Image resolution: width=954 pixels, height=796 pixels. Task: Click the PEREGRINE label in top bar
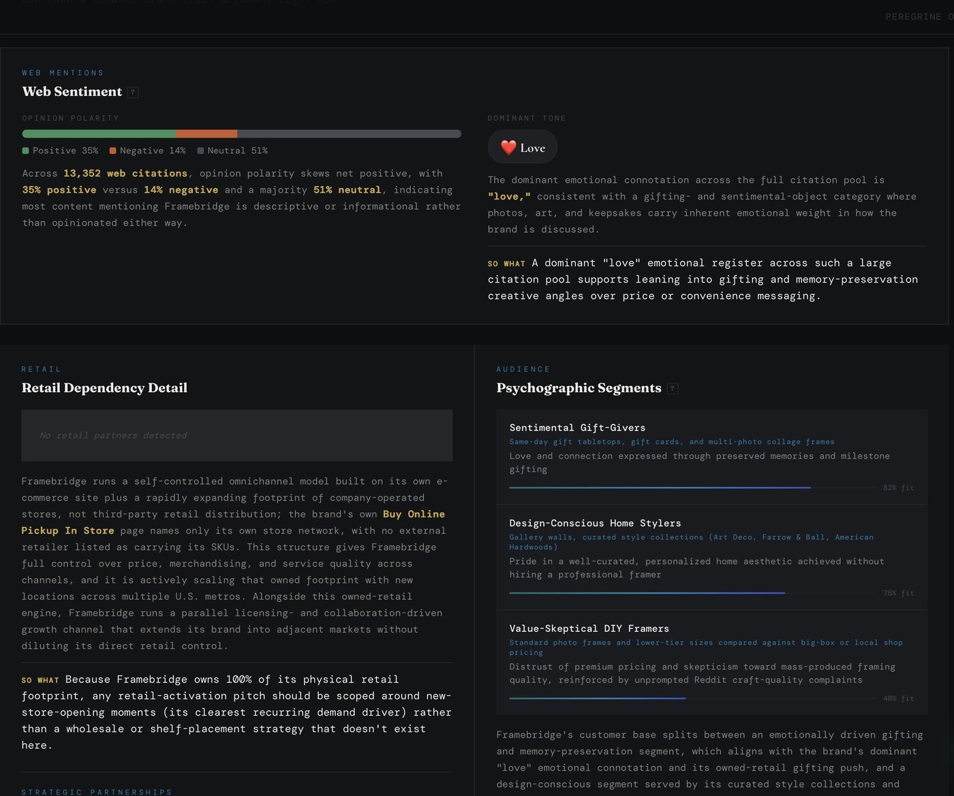(913, 16)
